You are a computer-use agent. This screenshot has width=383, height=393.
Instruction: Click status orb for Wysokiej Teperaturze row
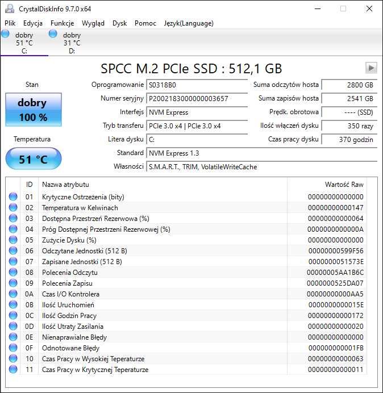click(x=13, y=358)
